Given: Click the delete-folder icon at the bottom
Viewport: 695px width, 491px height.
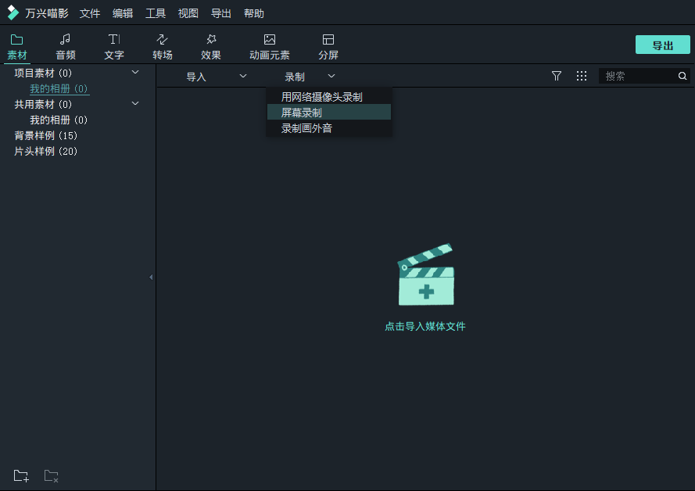Looking at the screenshot, I should point(50,475).
